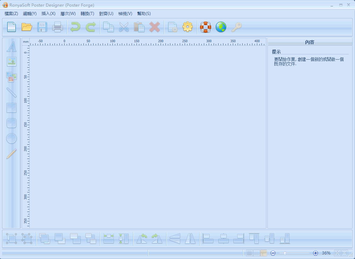The image size is (355, 259).
Task: Open the 插入(X) menu
Action: tap(48, 14)
